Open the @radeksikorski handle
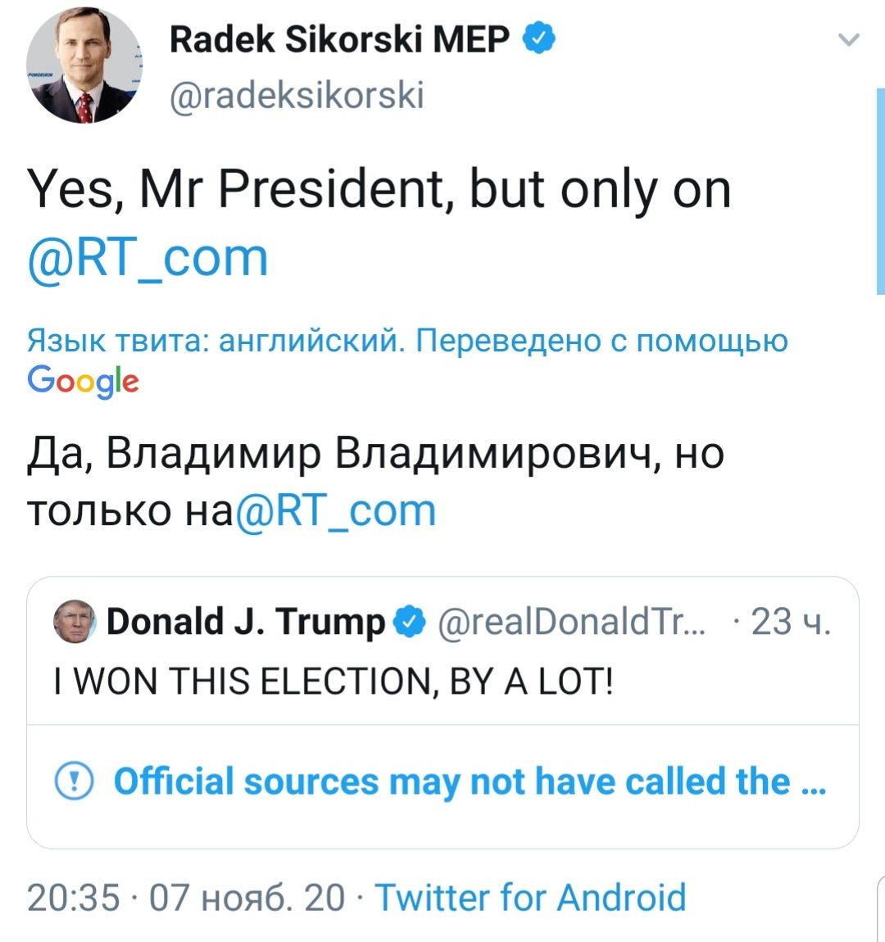This screenshot has height=942, width=885. (297, 95)
